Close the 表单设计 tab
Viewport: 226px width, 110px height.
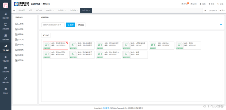(54, 10)
